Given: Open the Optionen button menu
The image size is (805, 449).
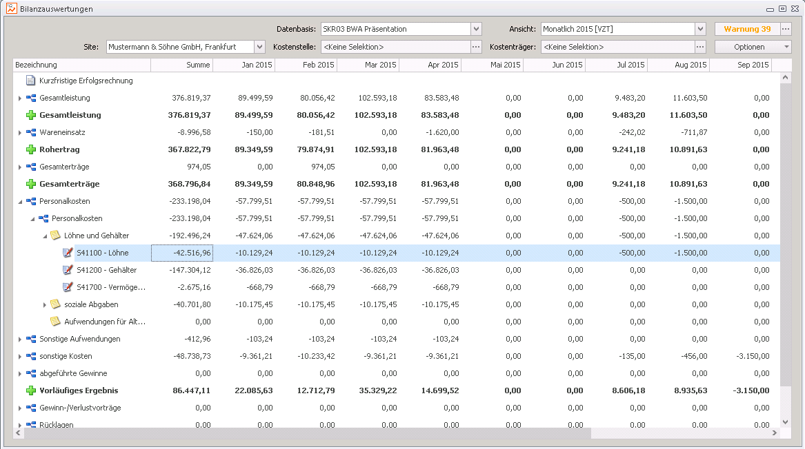Looking at the screenshot, I should pos(753,47).
